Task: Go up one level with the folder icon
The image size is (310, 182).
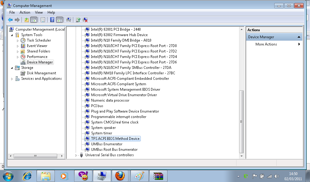Action: click(x=27, y=20)
